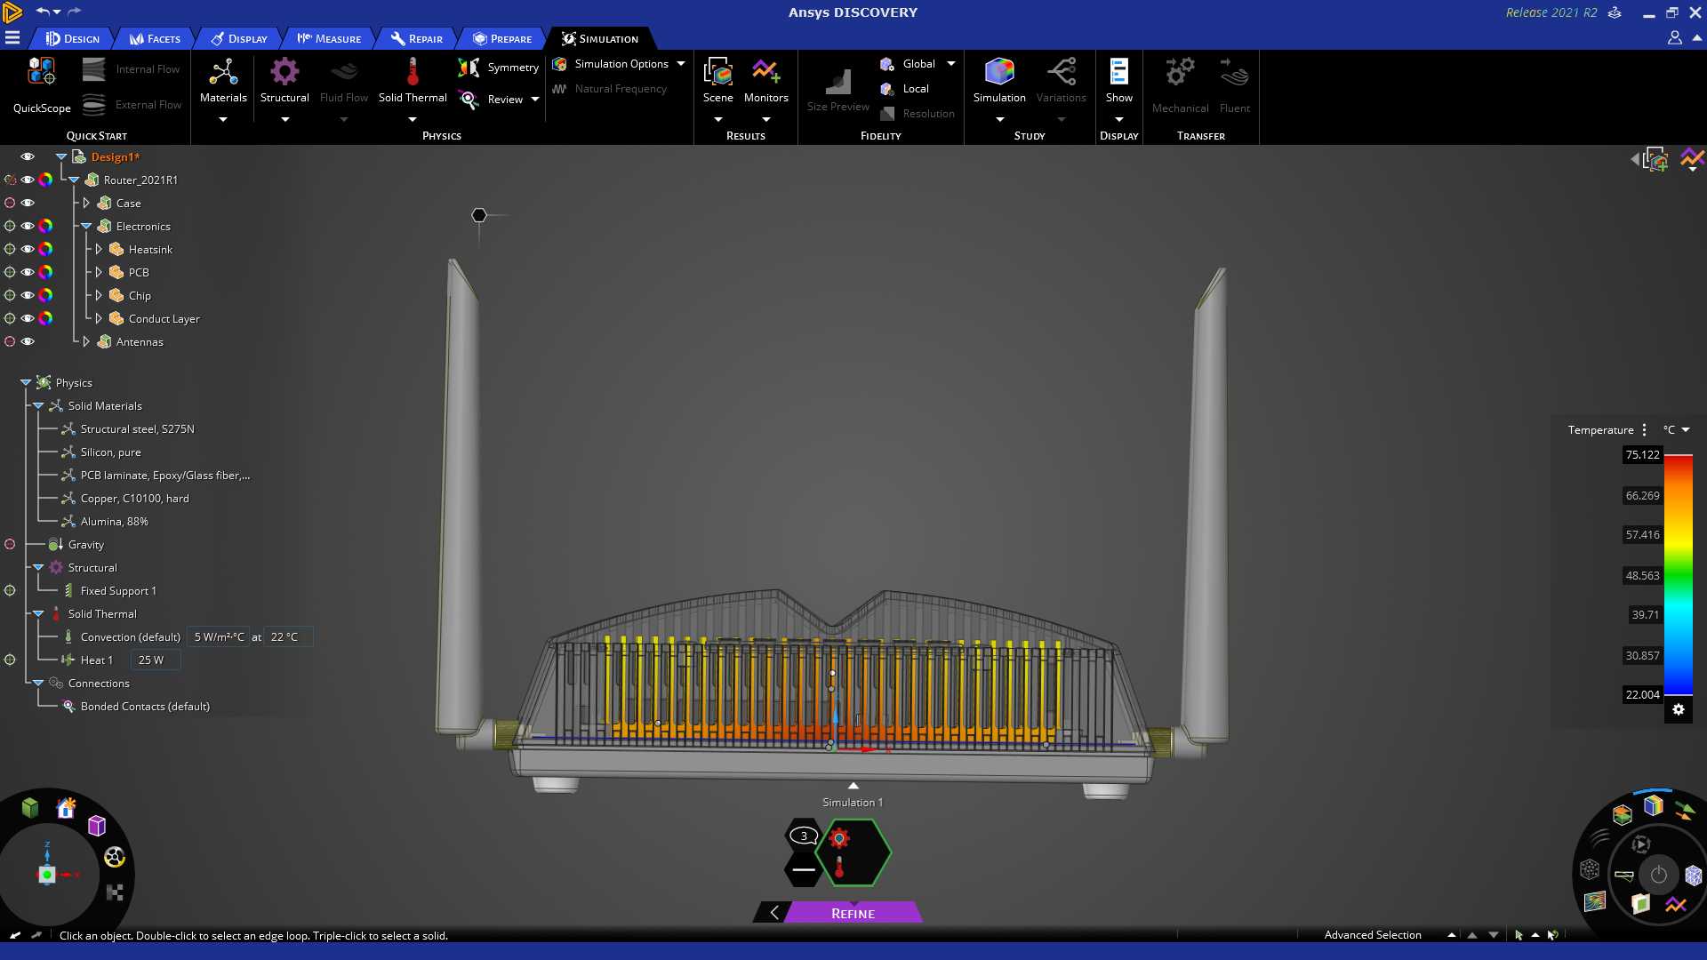Click the purple cube icon

pos(97,826)
